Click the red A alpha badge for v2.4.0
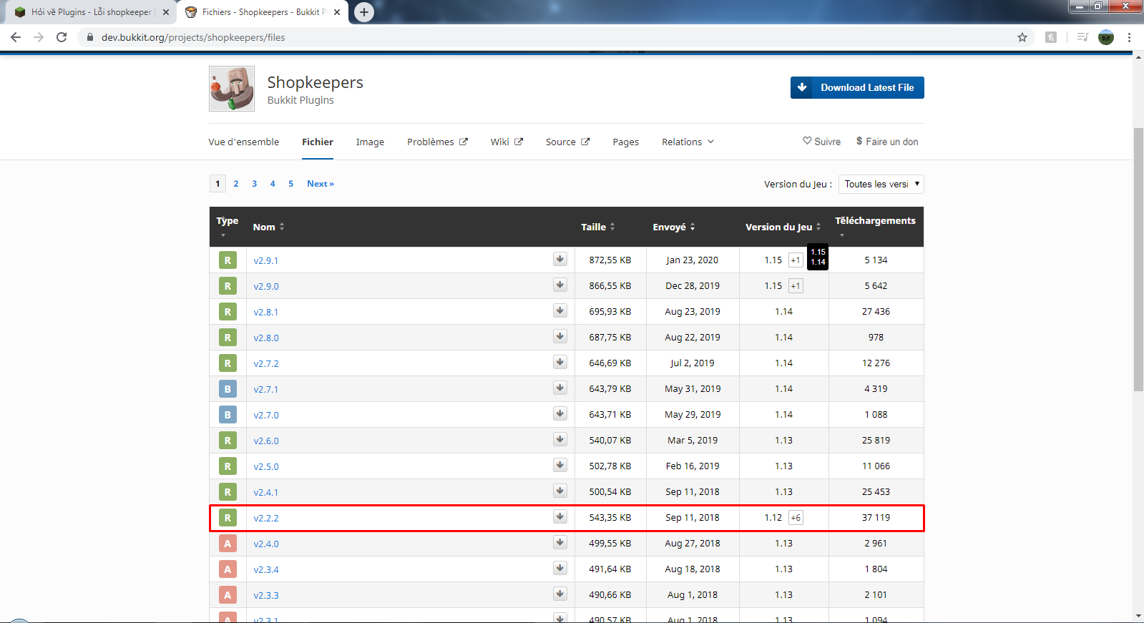Viewport: 1144px width, 623px height. point(228,544)
